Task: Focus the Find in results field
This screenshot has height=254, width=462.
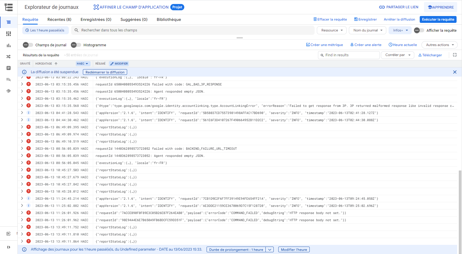Action: (x=349, y=55)
